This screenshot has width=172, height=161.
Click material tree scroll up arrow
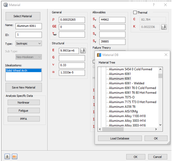click(160, 69)
